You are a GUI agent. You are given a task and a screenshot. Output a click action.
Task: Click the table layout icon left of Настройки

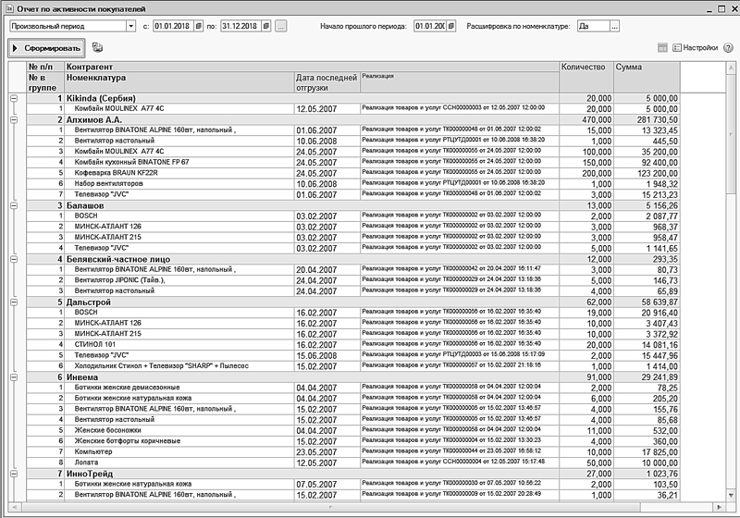coord(662,48)
